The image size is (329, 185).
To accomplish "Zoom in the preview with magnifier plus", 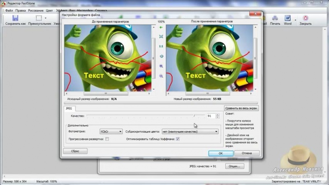I will pyautogui.click(x=161, y=66).
